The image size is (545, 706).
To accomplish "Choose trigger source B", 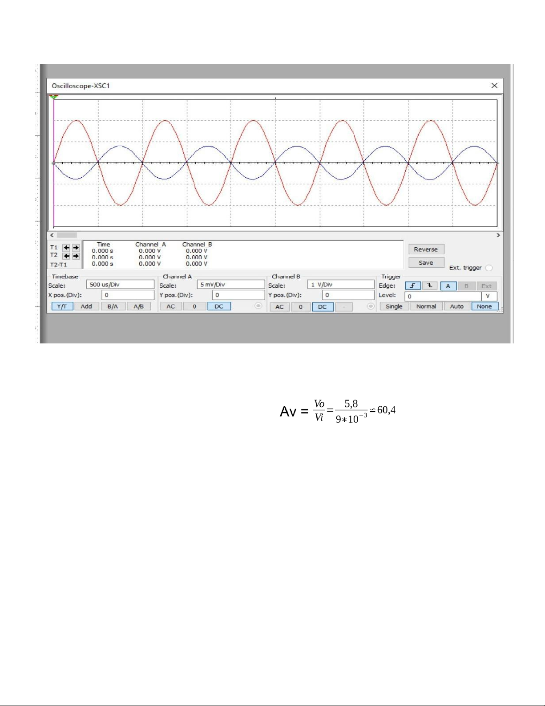I will [466, 286].
